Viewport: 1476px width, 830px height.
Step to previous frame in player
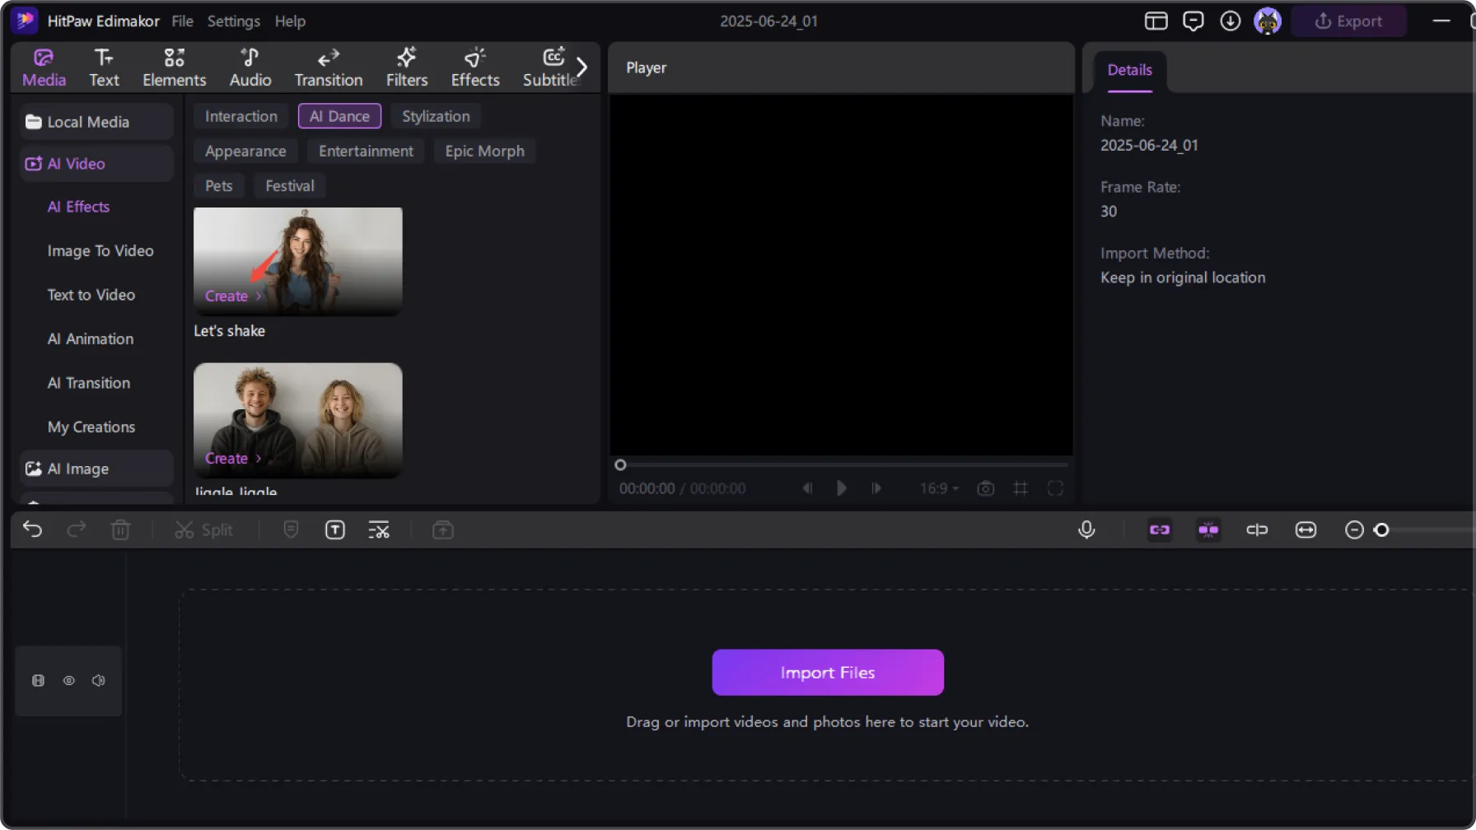[807, 488]
